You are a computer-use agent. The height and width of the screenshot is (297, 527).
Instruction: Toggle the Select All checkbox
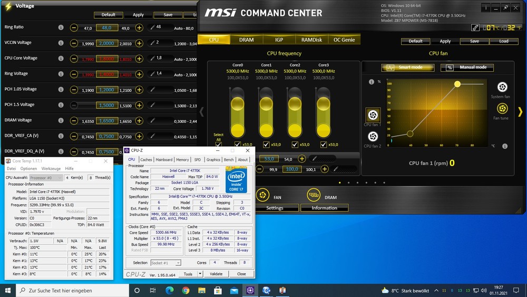click(218, 145)
